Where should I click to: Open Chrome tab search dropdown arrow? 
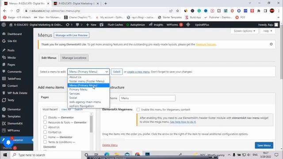tap(250, 3)
